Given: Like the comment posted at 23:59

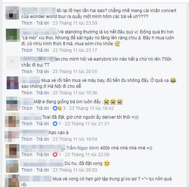Looking at the screenshot, I should [27, 23].
